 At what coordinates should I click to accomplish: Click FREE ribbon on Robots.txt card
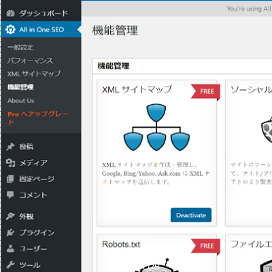(205, 246)
